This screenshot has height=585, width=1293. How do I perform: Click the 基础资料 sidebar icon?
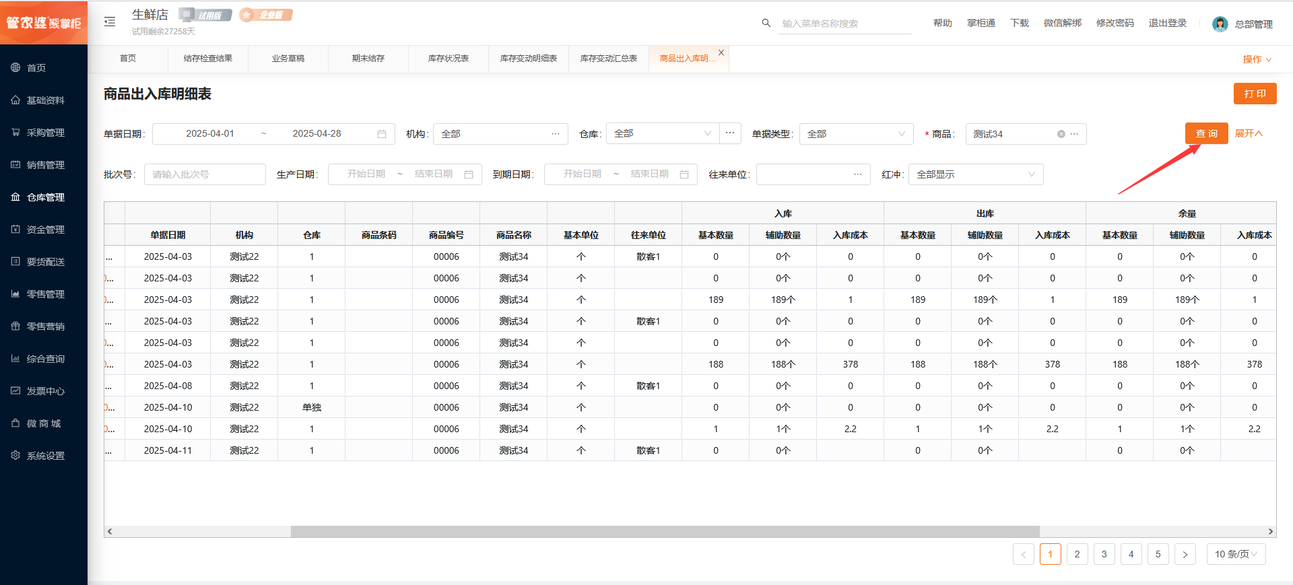(15, 100)
